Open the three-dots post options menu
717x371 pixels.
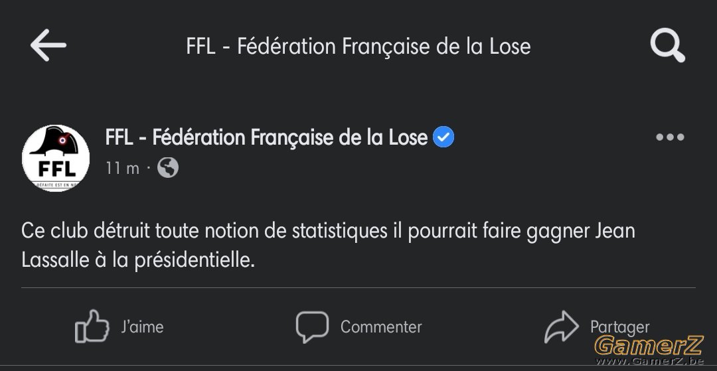coord(670,137)
